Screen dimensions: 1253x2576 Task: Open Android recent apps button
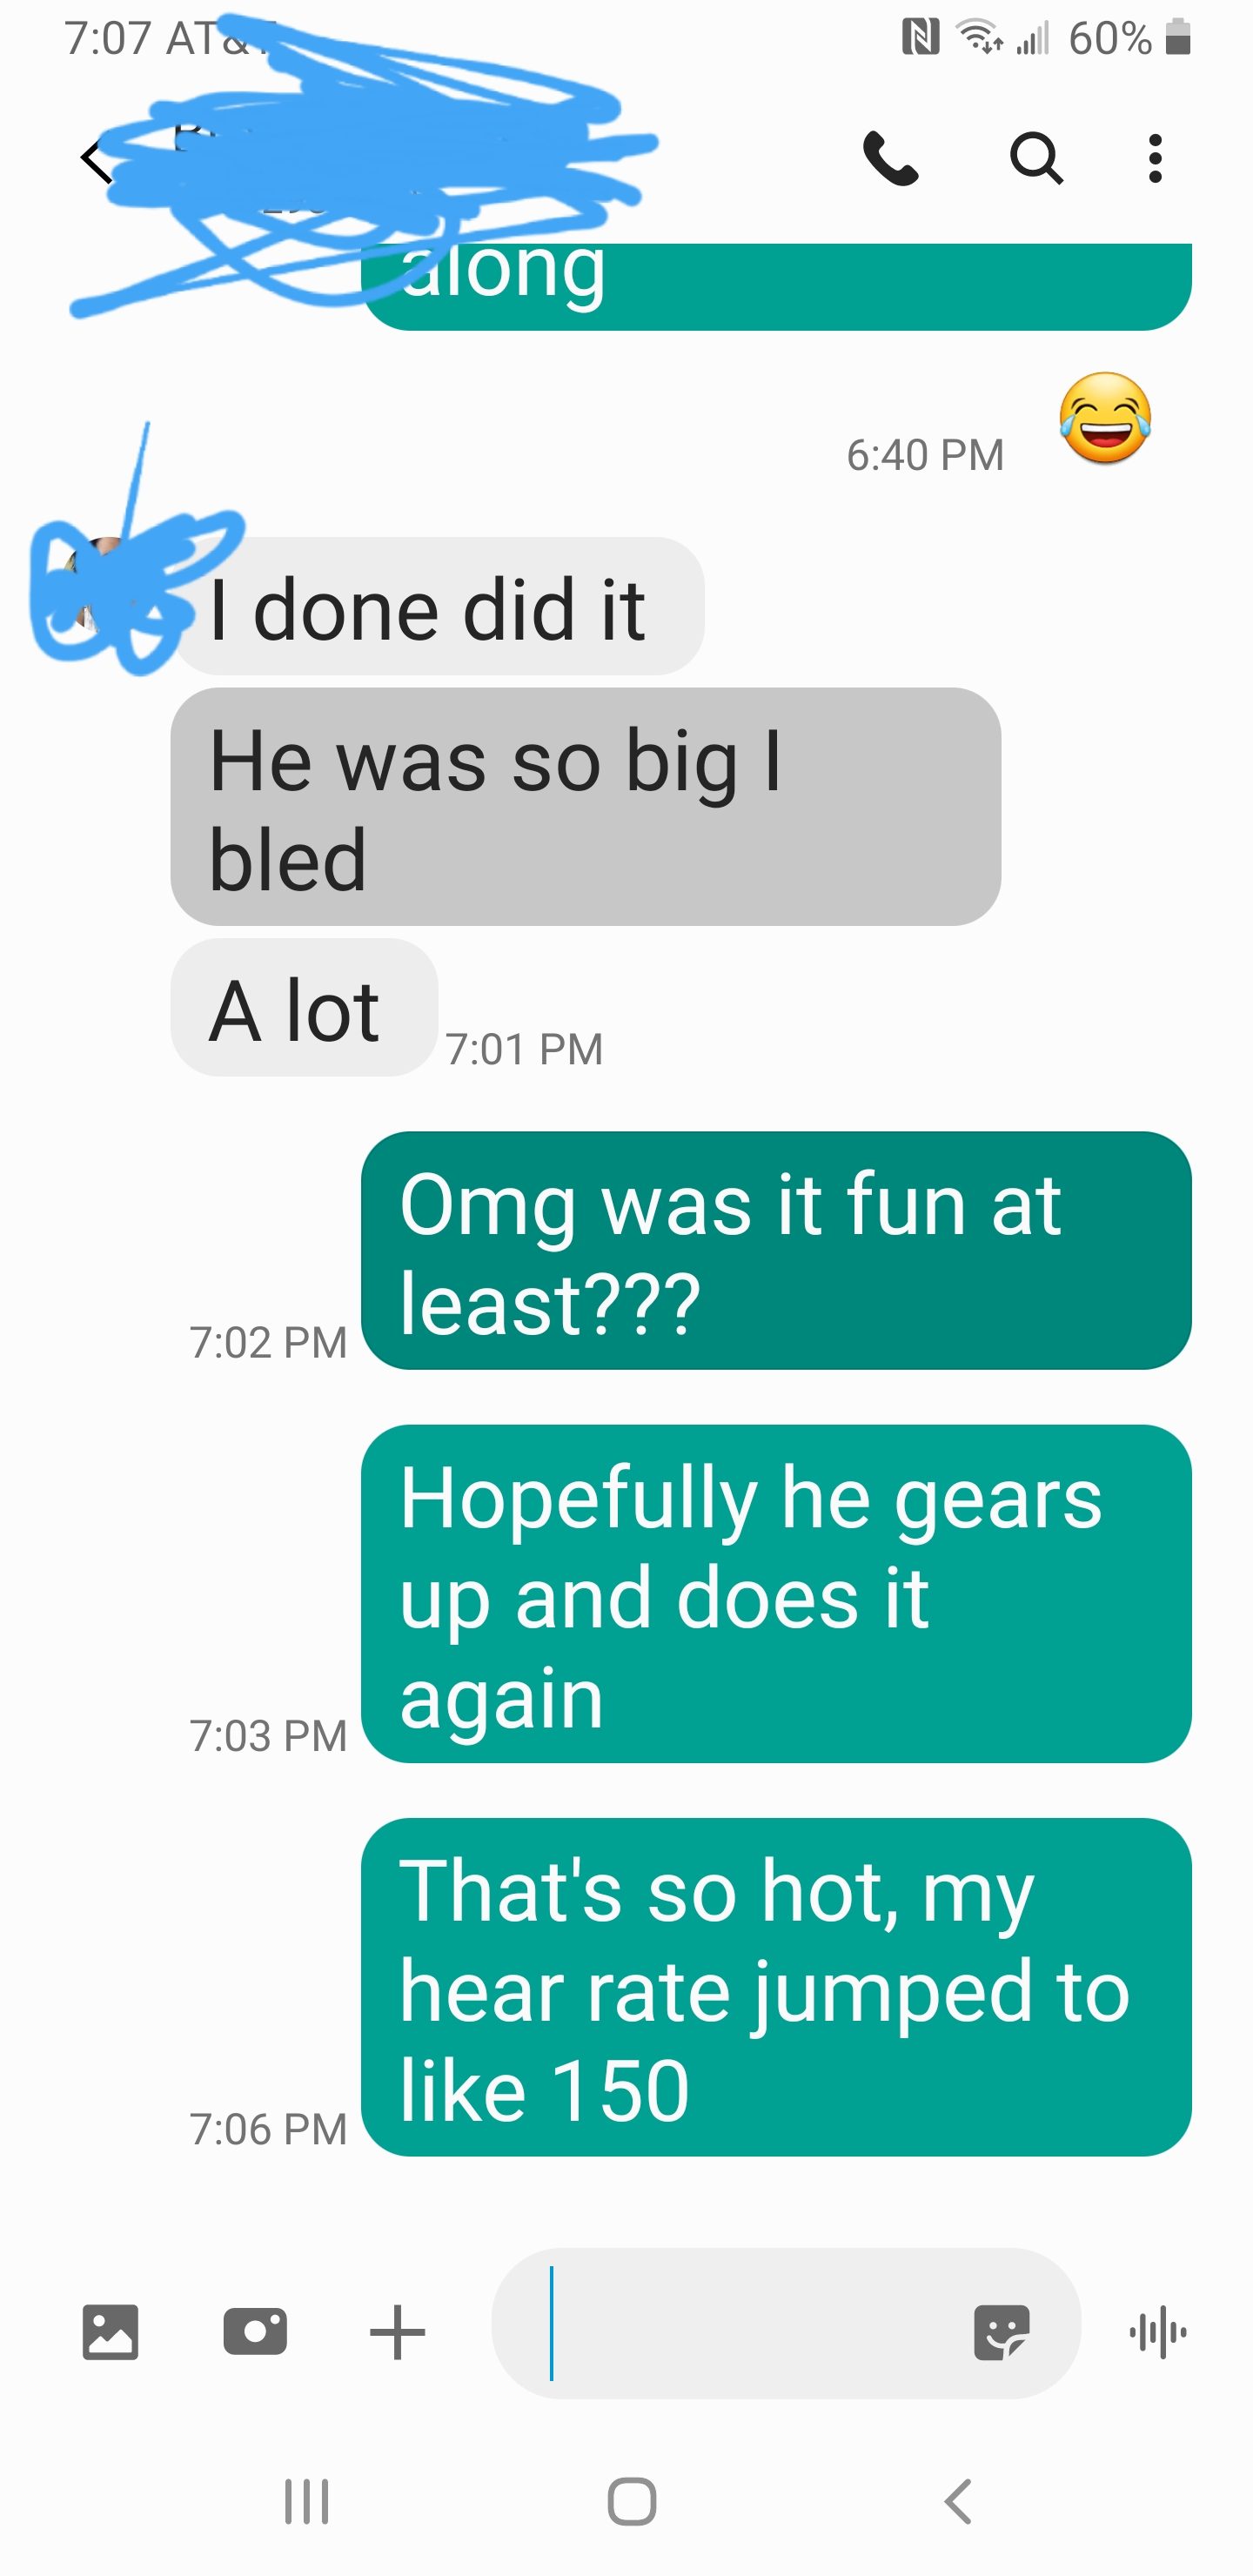(307, 2502)
